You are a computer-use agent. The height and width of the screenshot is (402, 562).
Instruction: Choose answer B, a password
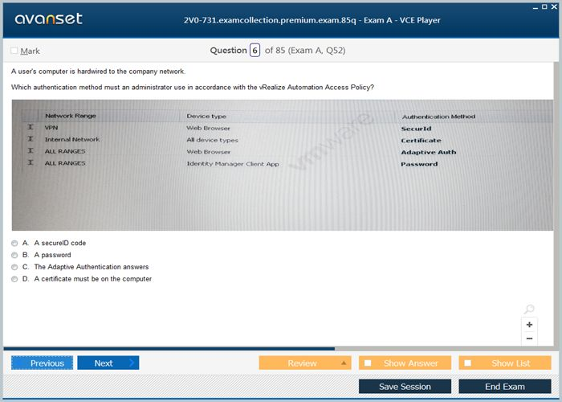[14, 255]
